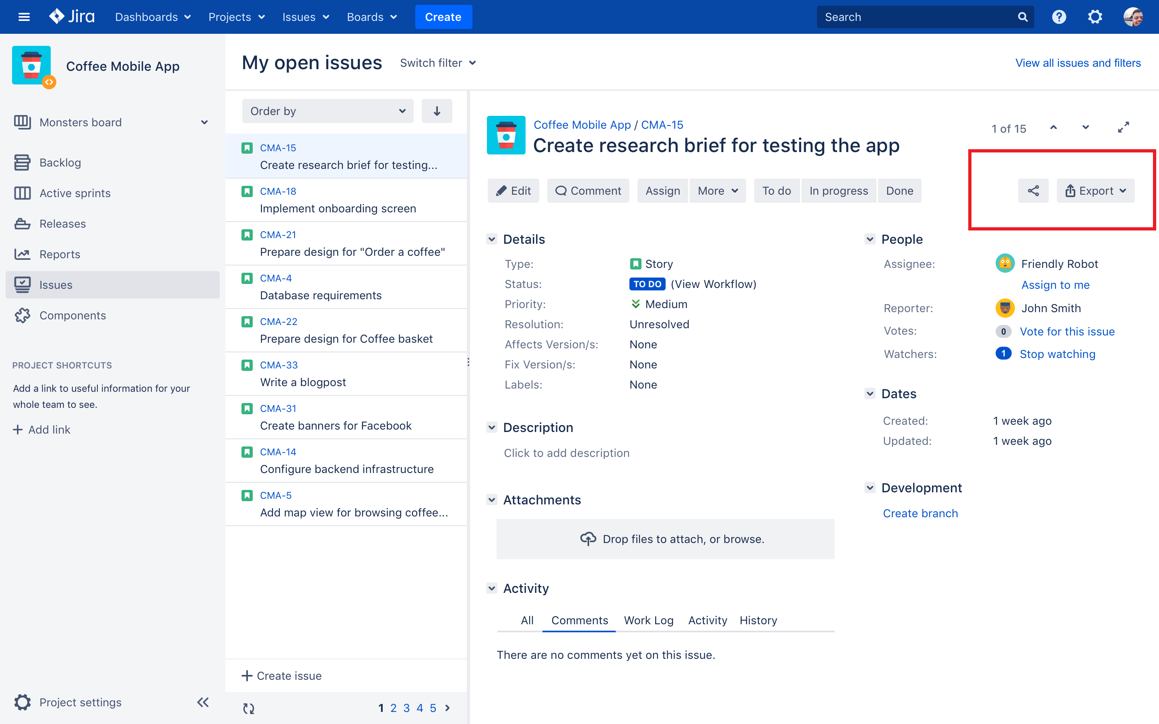This screenshot has height=724, width=1159.
Task: Open the Order by dropdown
Action: [x=328, y=111]
